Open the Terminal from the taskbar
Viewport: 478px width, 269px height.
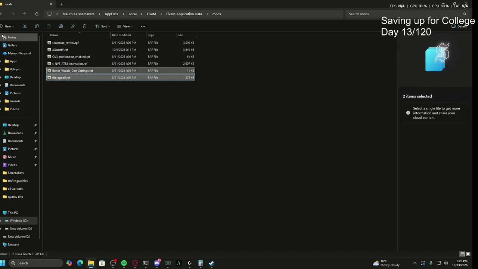pos(146,263)
